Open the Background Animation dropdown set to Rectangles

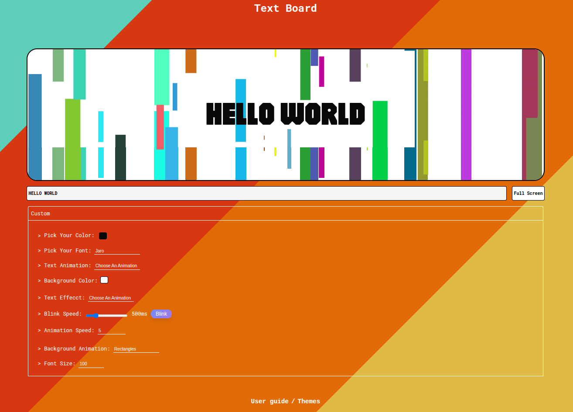(136, 349)
